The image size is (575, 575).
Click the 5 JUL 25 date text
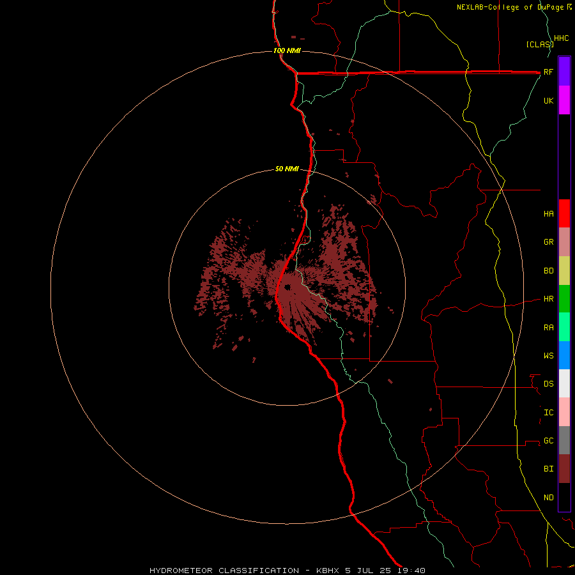click(x=368, y=571)
